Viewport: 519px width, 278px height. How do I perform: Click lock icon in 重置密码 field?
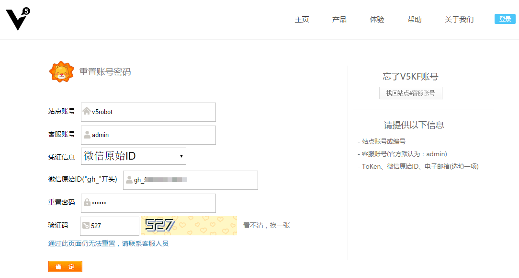tap(87, 202)
